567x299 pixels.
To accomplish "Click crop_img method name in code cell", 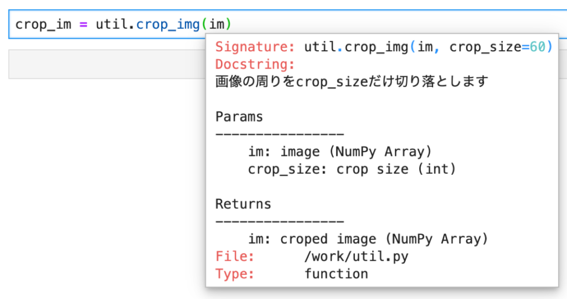I will coord(168,25).
